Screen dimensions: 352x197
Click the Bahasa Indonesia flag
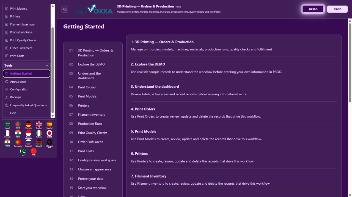[x=28, y=134]
